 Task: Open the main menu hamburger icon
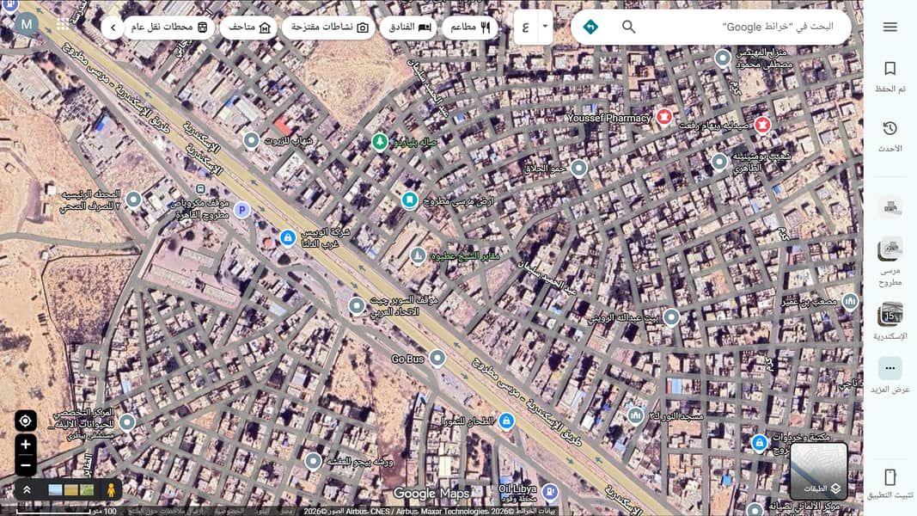point(890,27)
